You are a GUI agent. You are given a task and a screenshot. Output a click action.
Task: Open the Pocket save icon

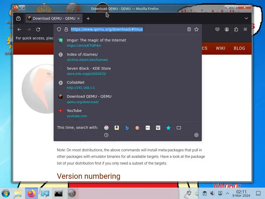217,30
